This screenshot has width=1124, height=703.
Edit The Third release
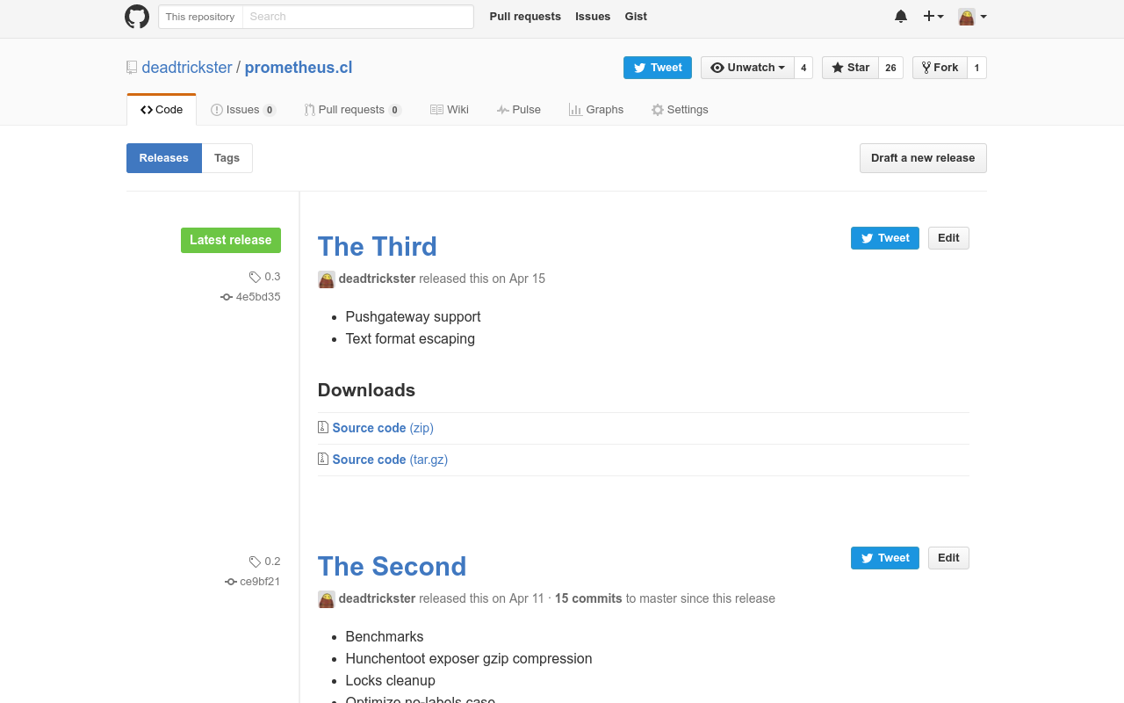(x=948, y=238)
